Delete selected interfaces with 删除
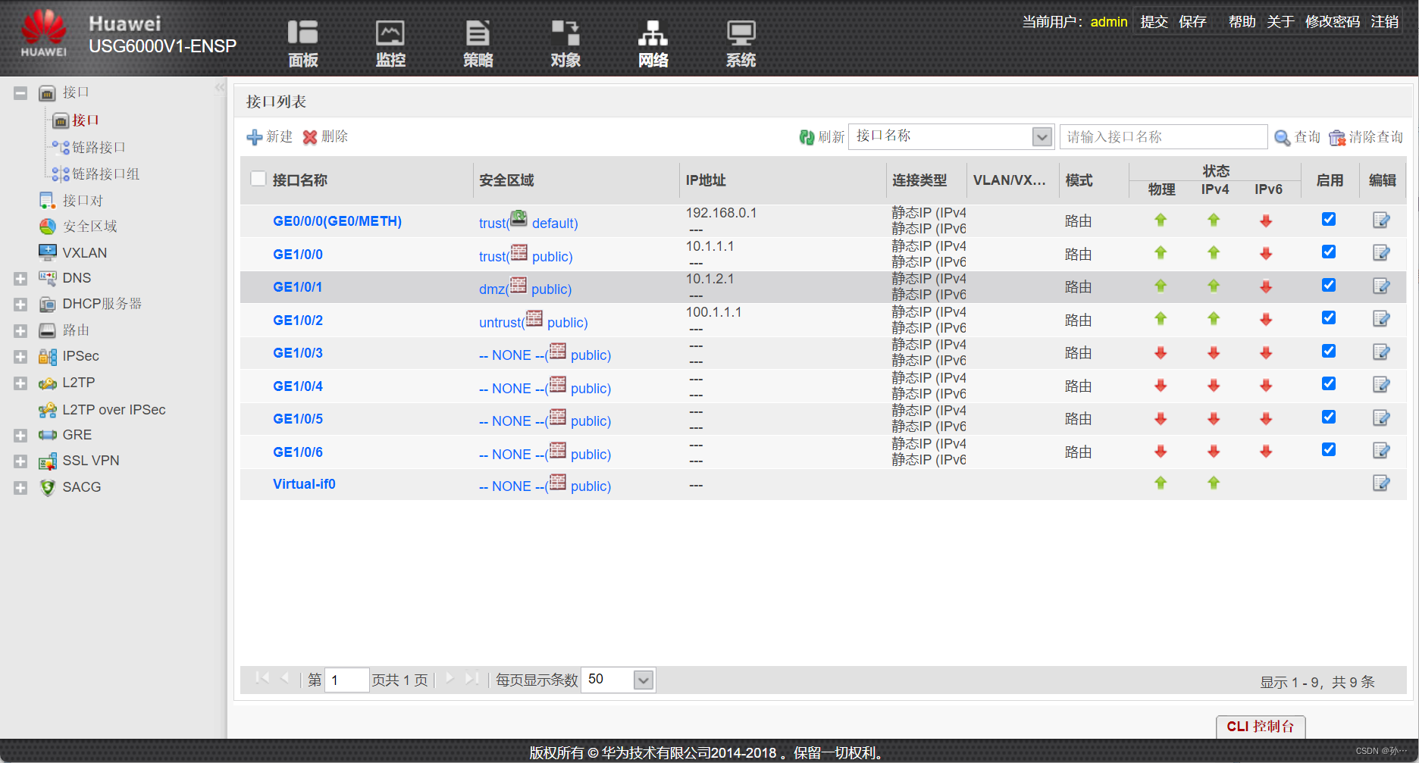The width and height of the screenshot is (1419, 763). 326,137
